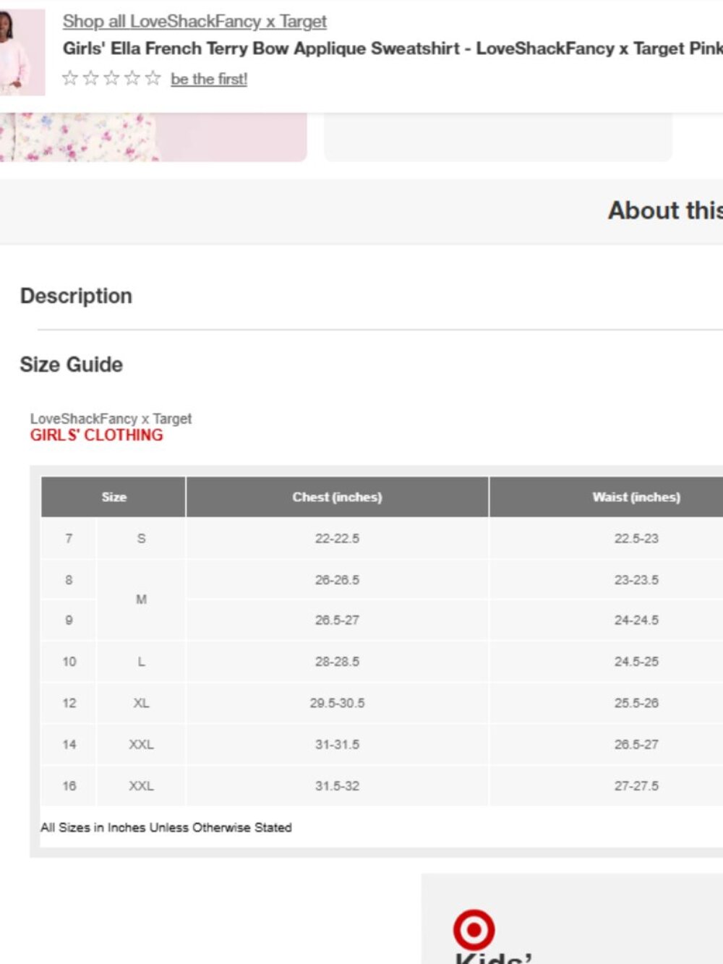The image size is (723, 964).
Task: Select the size 16 cell
Action: (69, 785)
